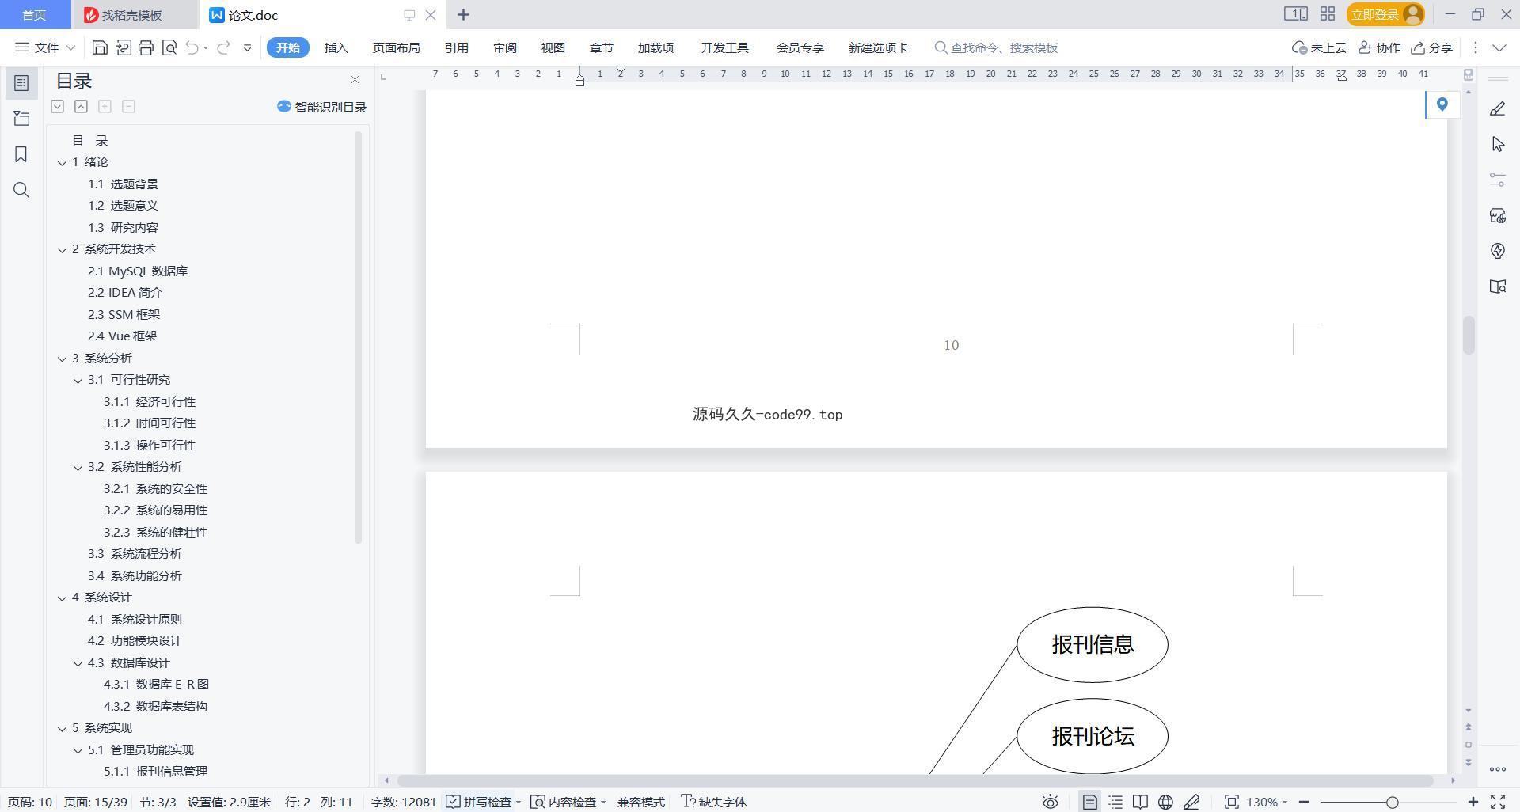1520x812 pixels.
Task: Collapse the 1 绪论 section
Action: point(62,162)
